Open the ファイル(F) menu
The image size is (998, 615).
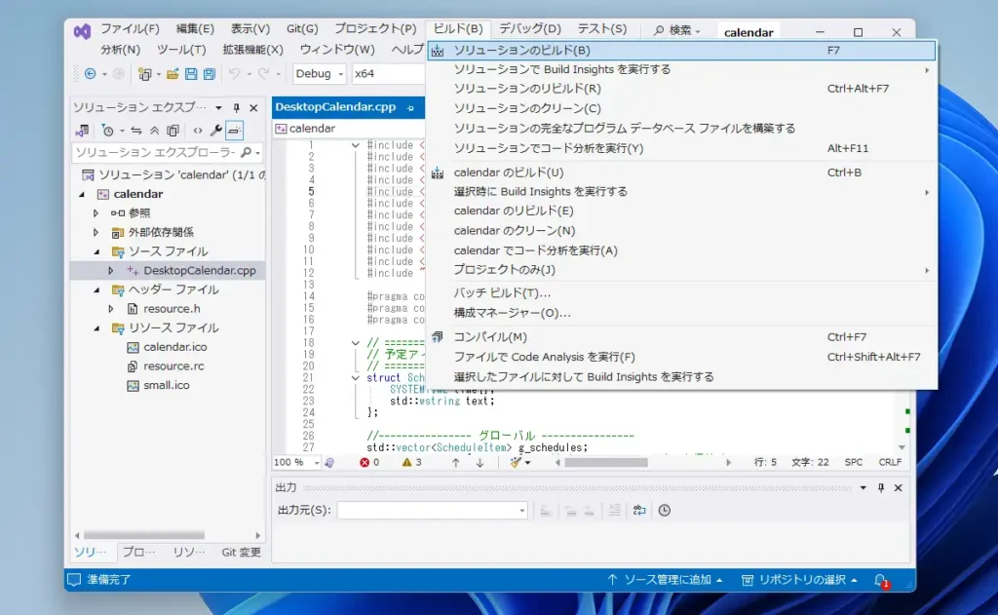tap(130, 28)
